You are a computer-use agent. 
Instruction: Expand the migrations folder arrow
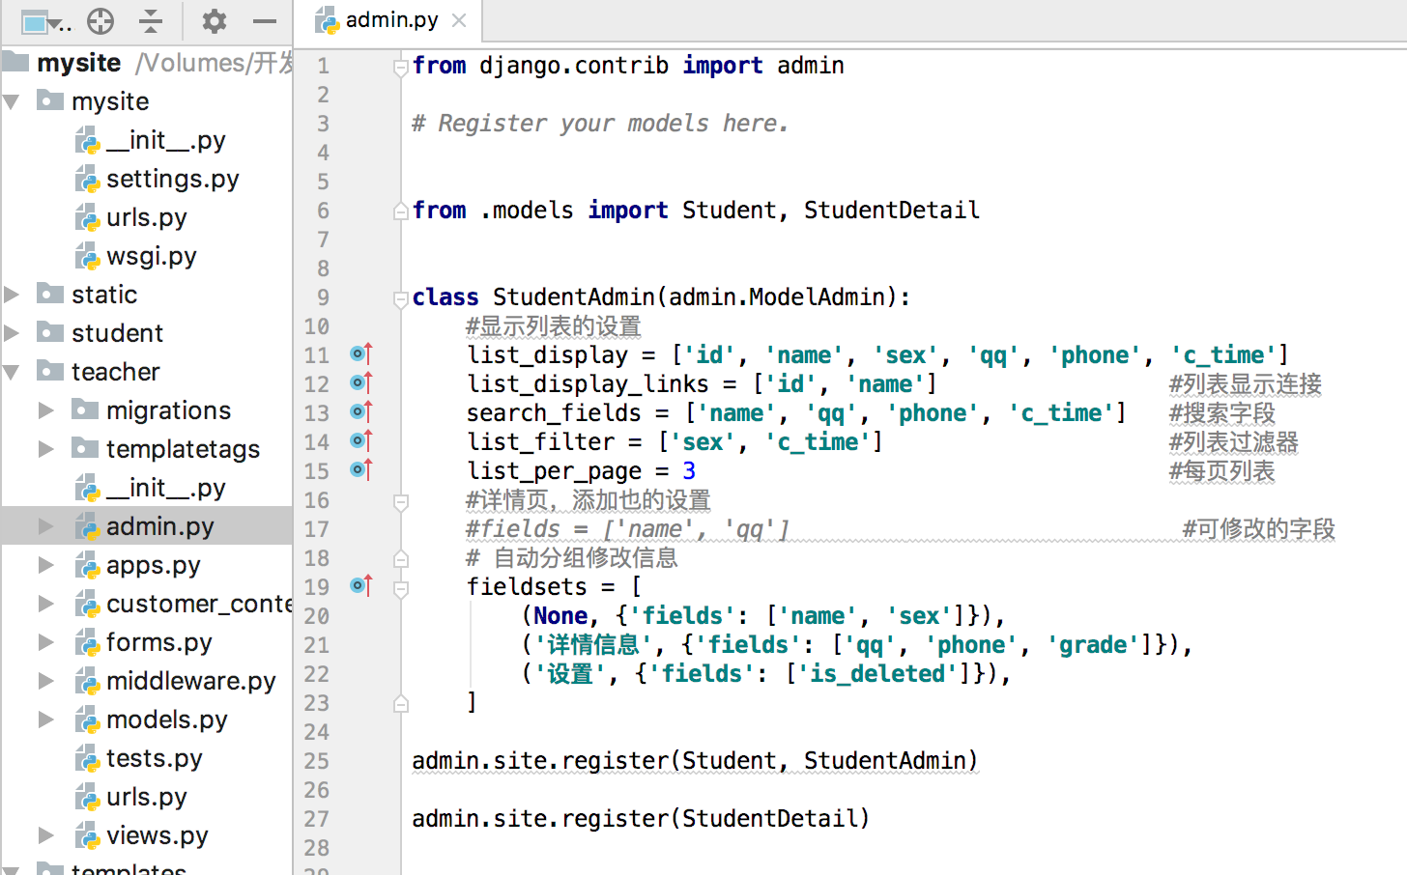pos(45,409)
